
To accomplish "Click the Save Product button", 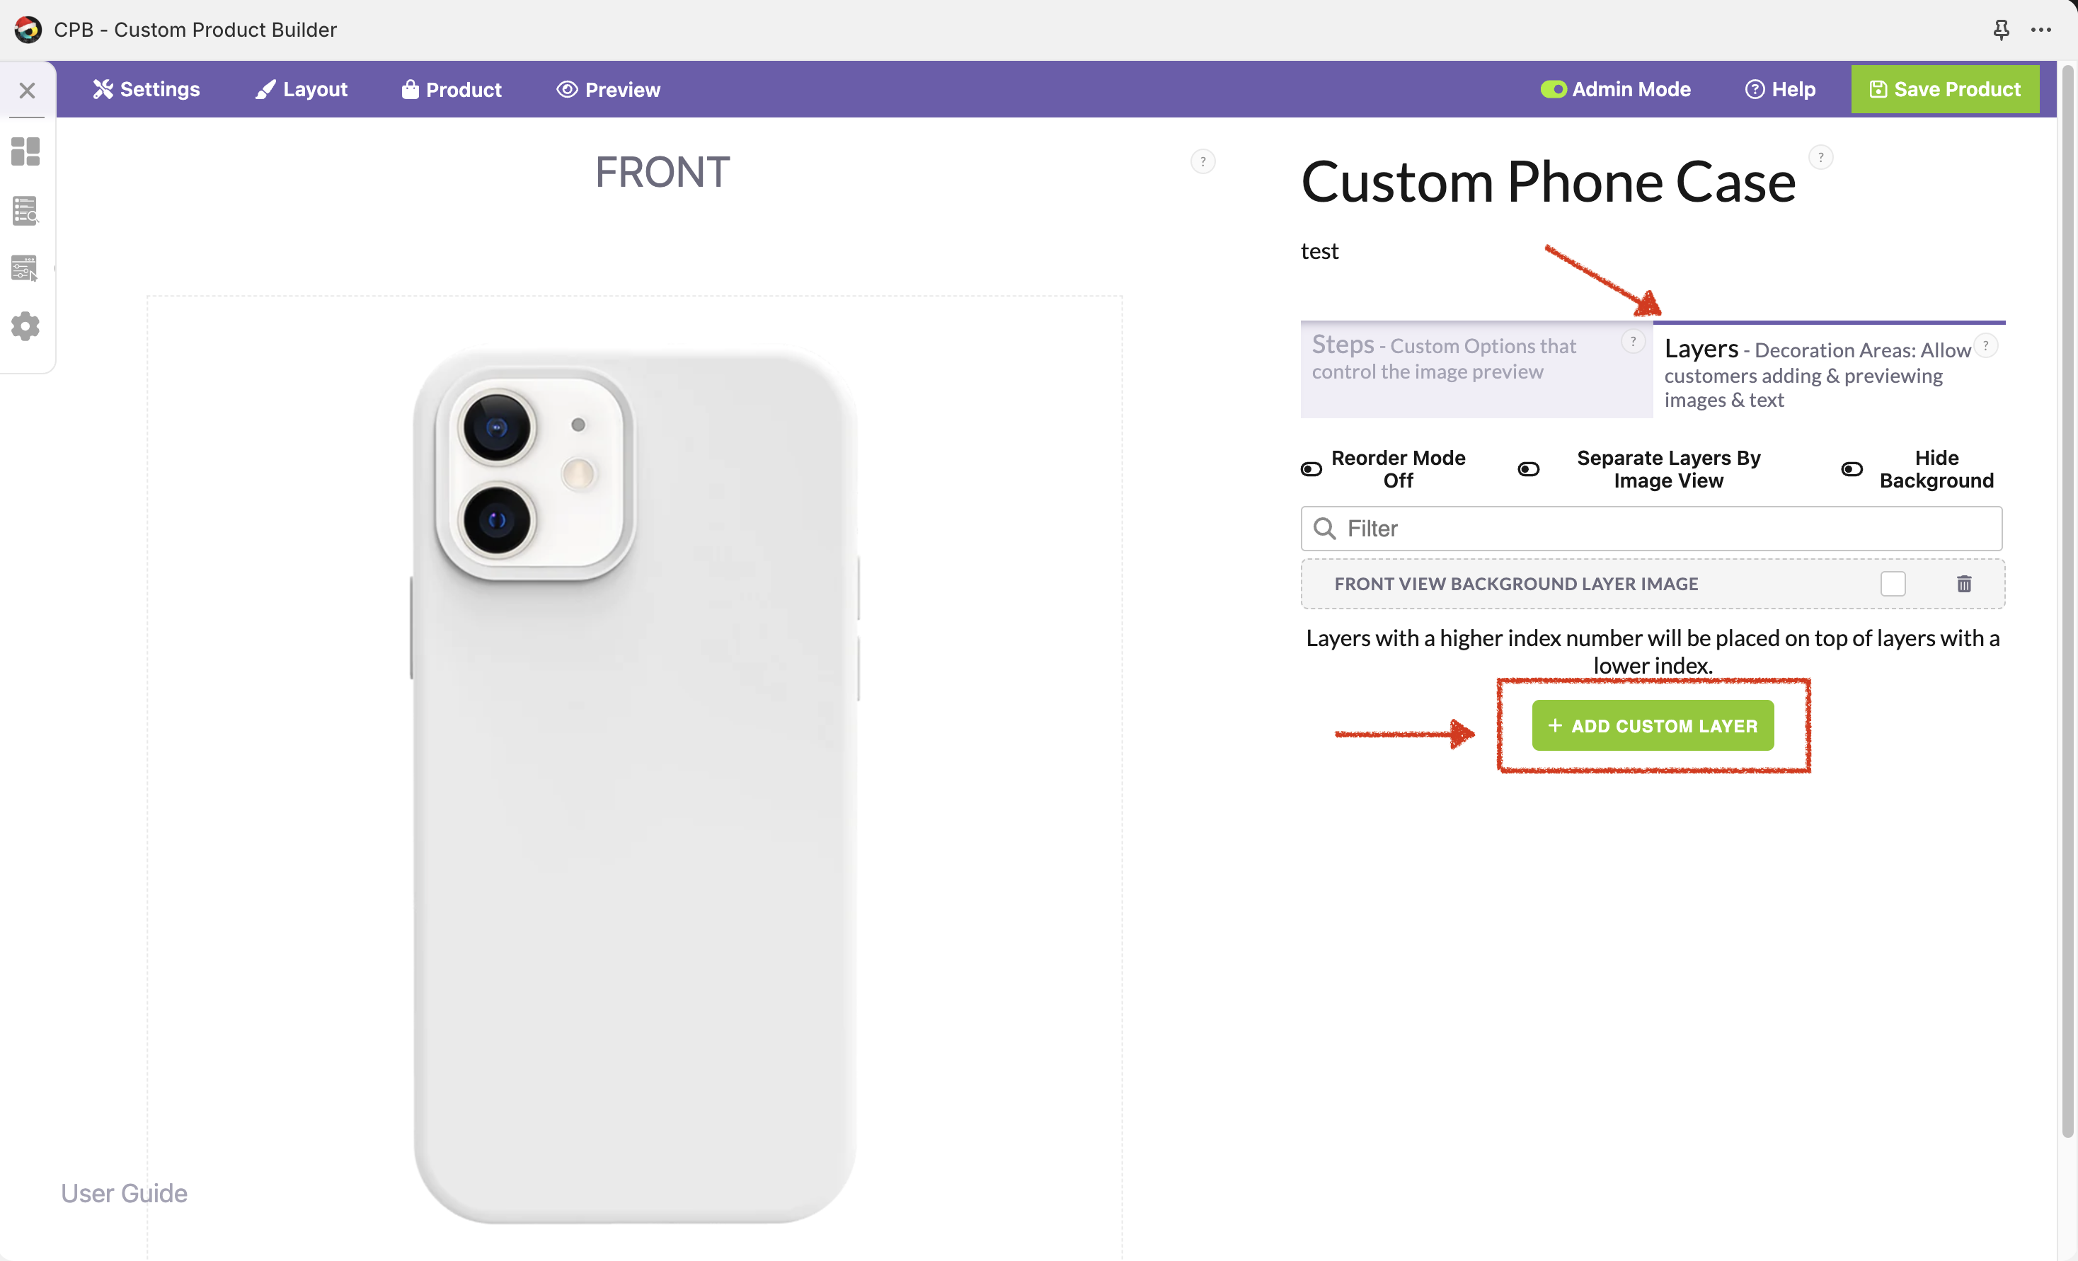I will coord(1944,89).
